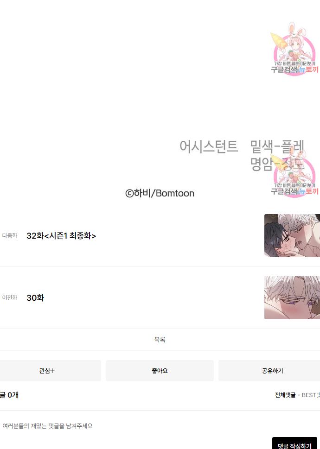Click the 구글검색 뉴토끼 text on top watermark
Screen dimensions: 320x449
(x=294, y=70)
